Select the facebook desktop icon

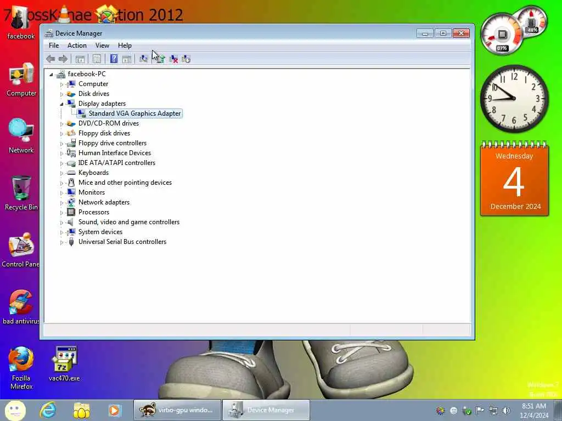coord(21,24)
